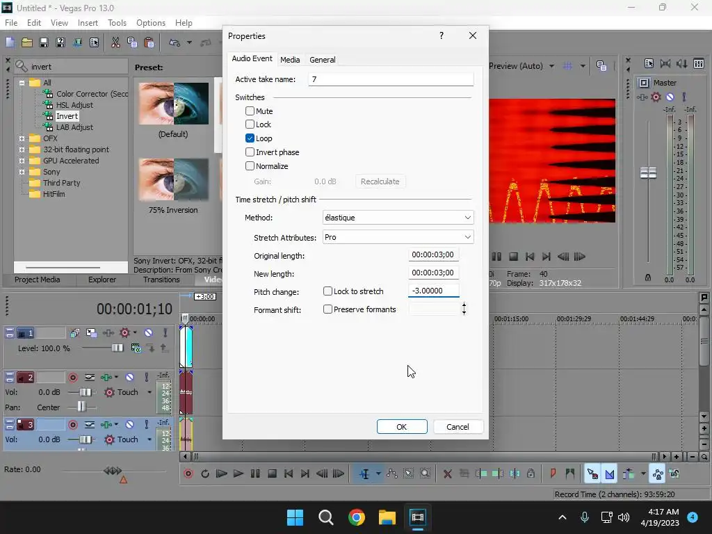Screen dimensions: 712x534
Task: Click the Pitch change value field
Action: (x=434, y=291)
